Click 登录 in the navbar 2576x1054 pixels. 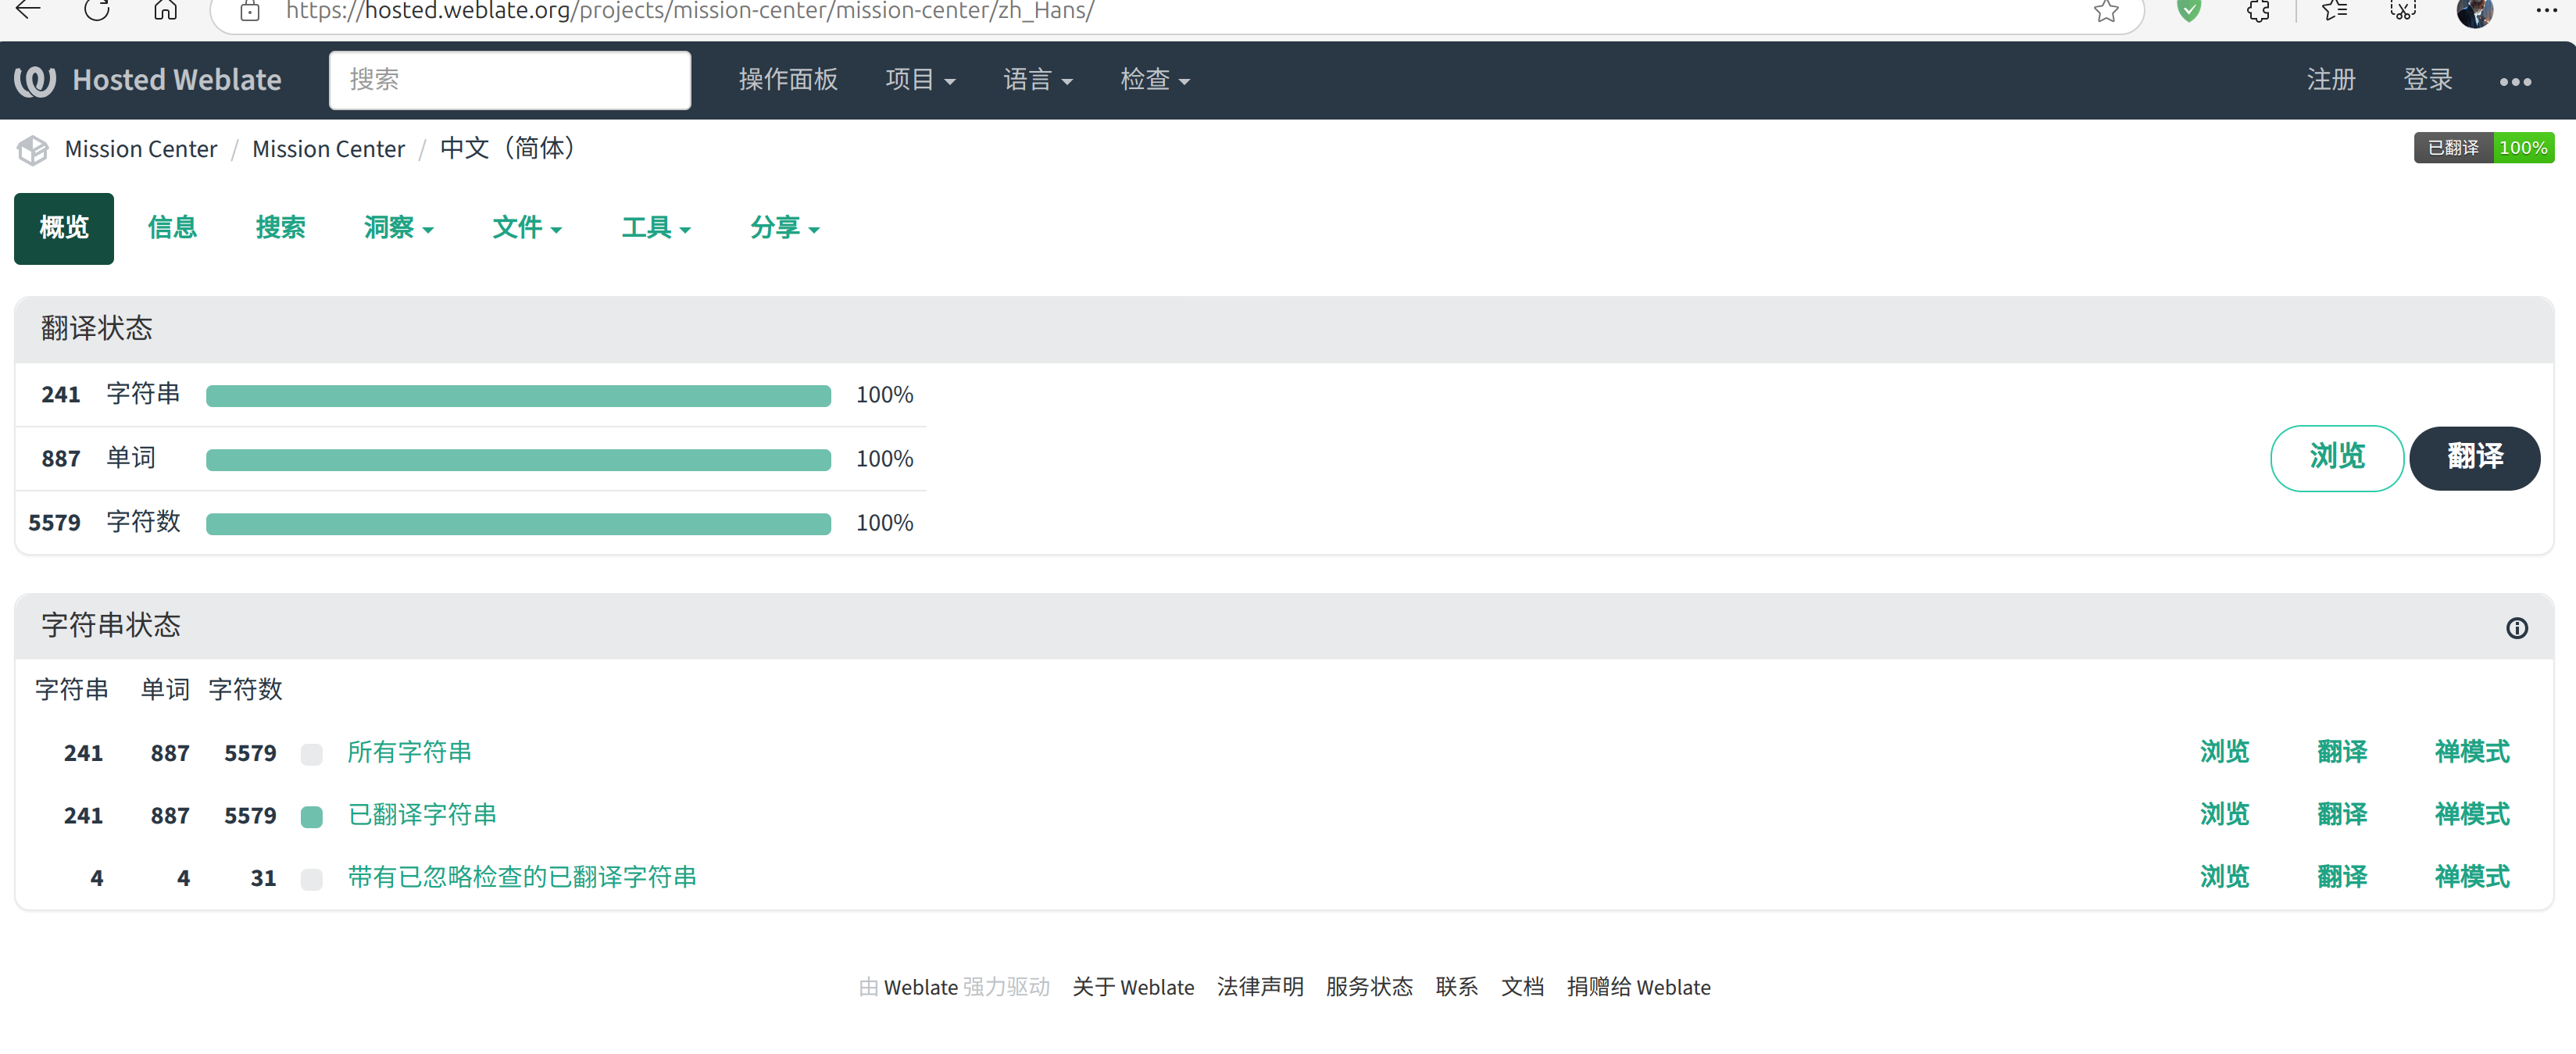(x=2428, y=80)
